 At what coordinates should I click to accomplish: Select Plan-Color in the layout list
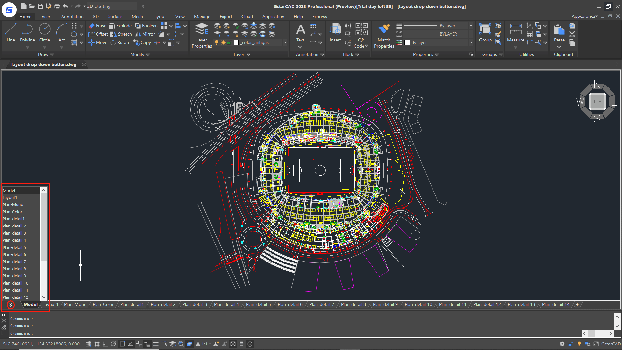tap(13, 212)
